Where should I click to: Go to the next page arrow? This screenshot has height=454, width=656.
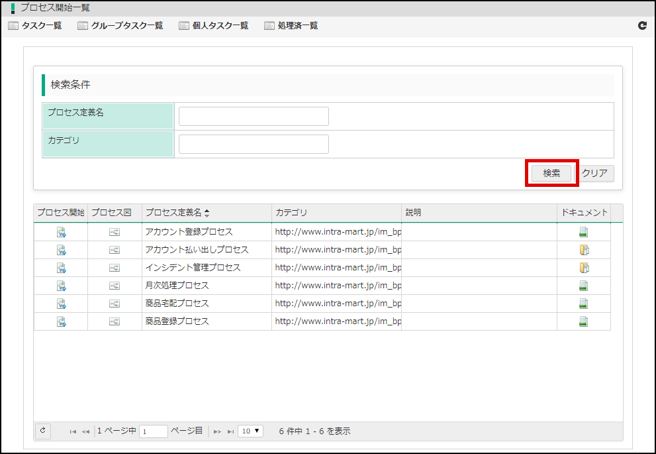pos(217,431)
